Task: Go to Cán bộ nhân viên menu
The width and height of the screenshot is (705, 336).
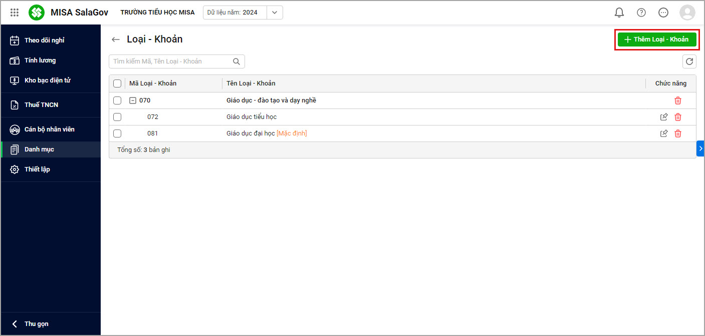Action: 49,129
